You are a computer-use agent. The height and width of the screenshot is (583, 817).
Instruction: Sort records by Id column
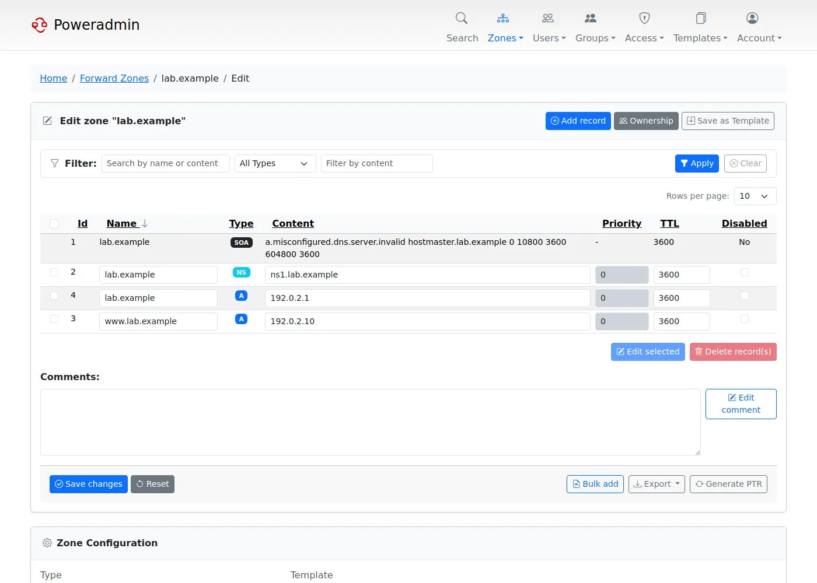pos(82,223)
